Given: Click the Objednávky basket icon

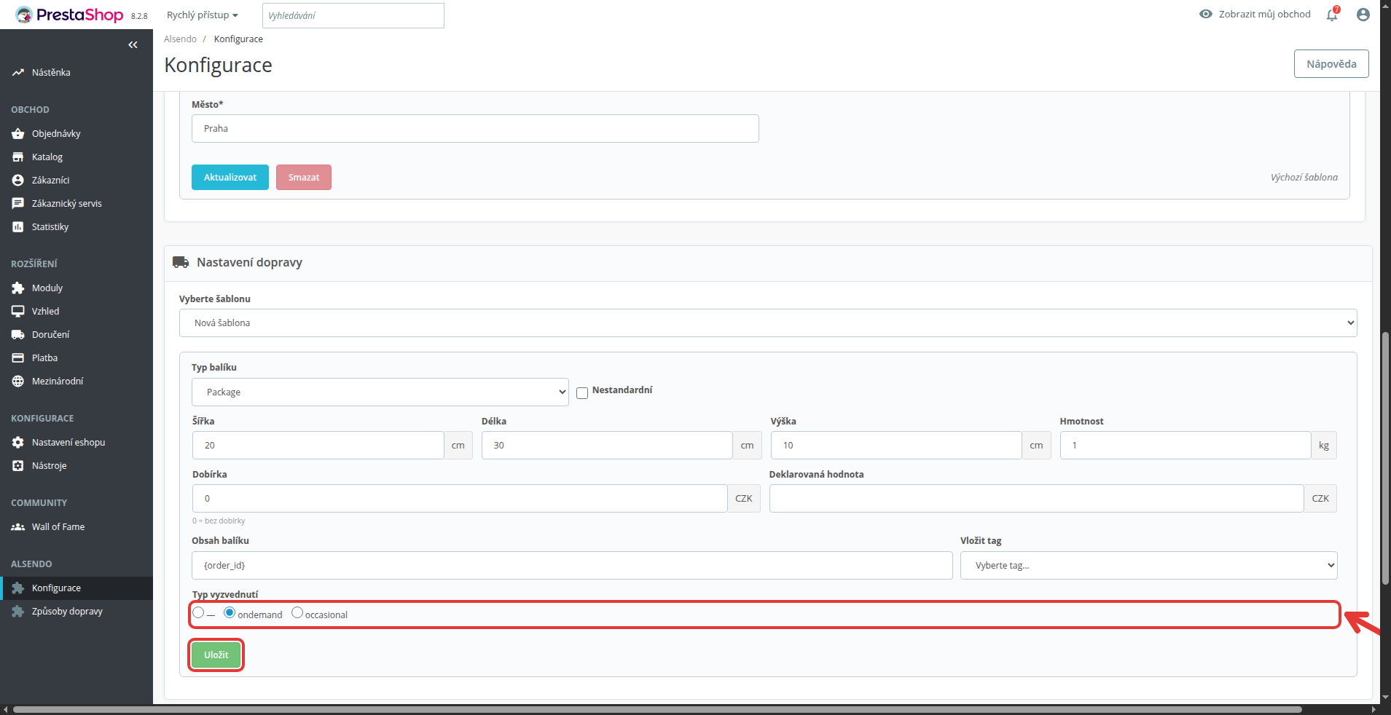Looking at the screenshot, I should pyautogui.click(x=18, y=134).
